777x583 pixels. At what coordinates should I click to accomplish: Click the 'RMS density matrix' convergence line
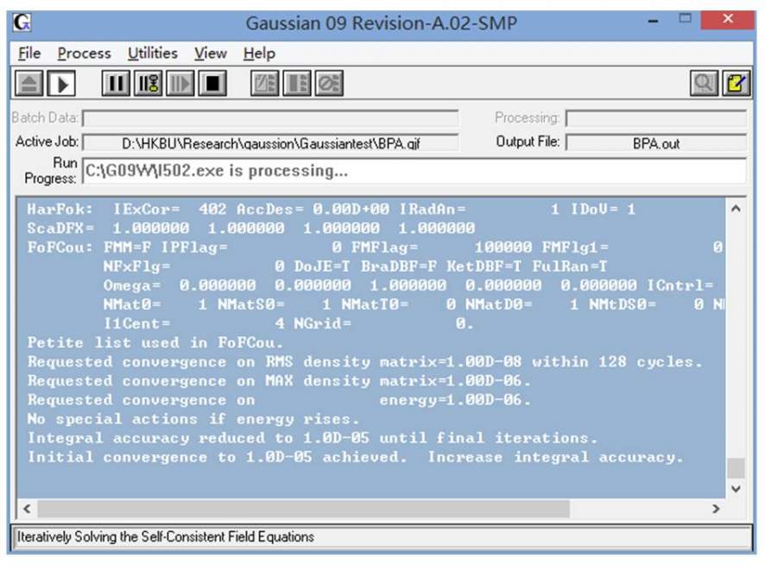coord(364,361)
